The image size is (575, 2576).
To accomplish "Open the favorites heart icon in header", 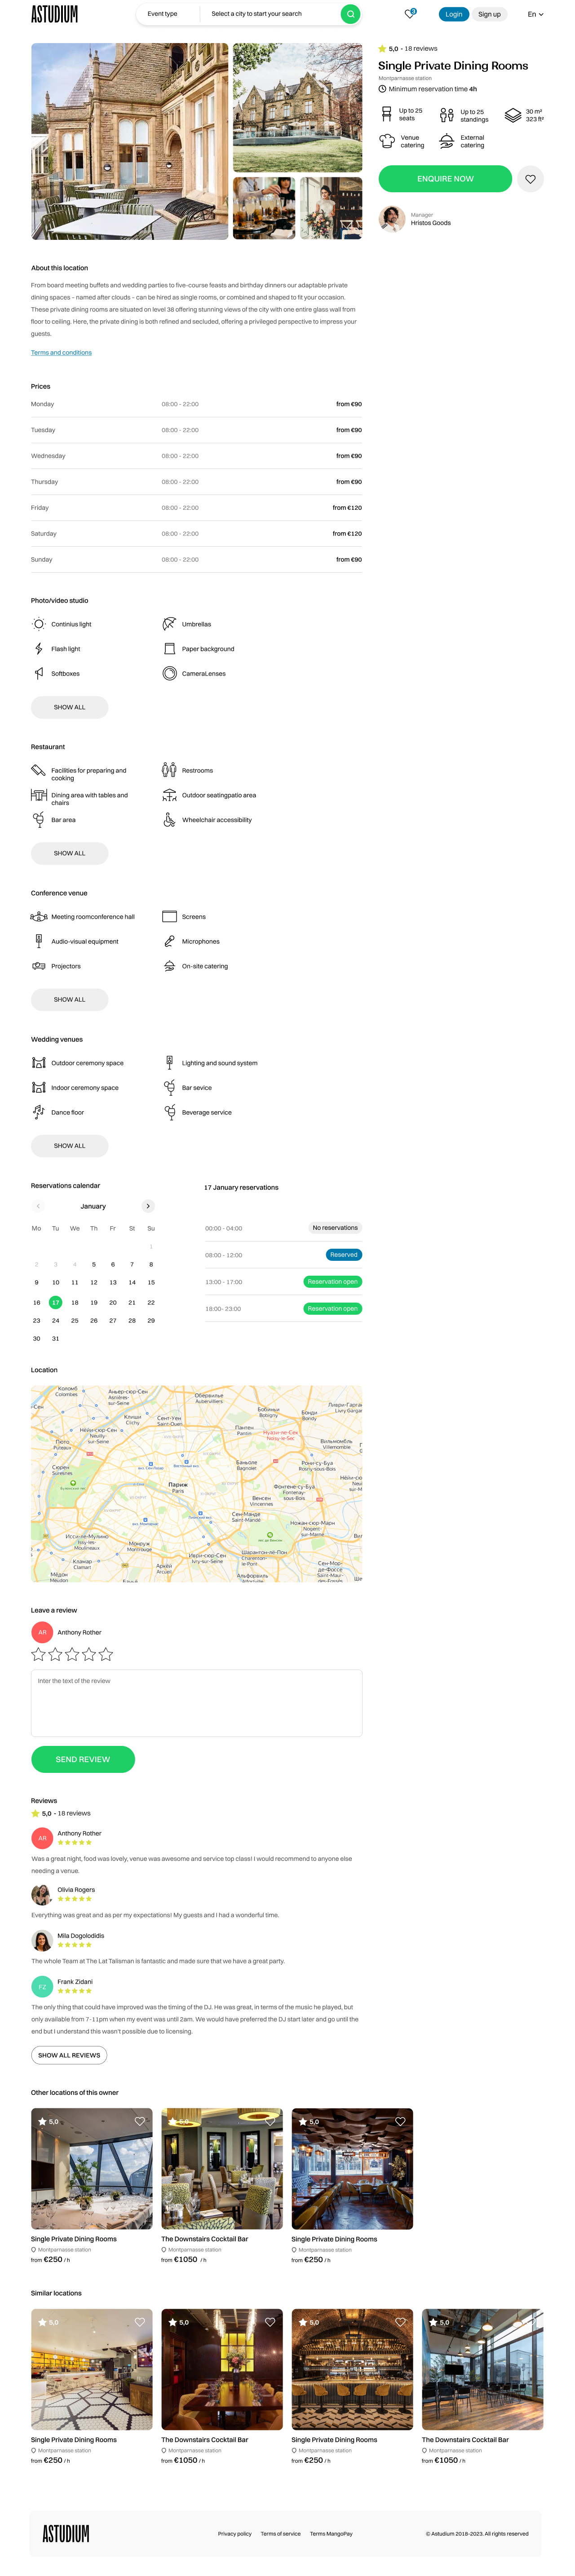I will click(x=409, y=14).
